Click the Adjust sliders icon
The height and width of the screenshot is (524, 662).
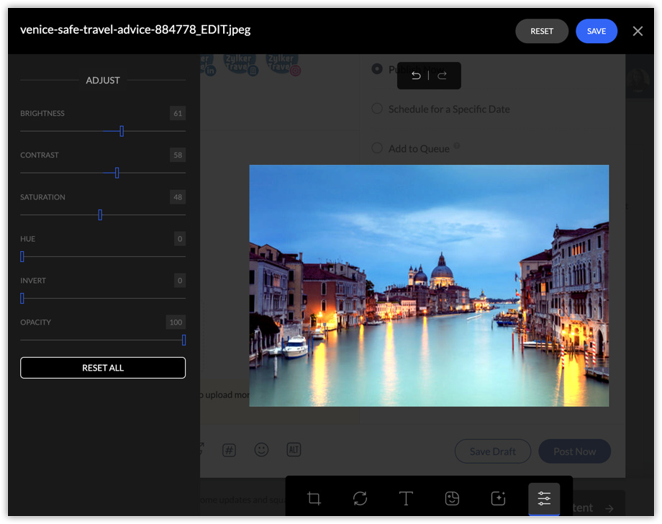tap(544, 499)
